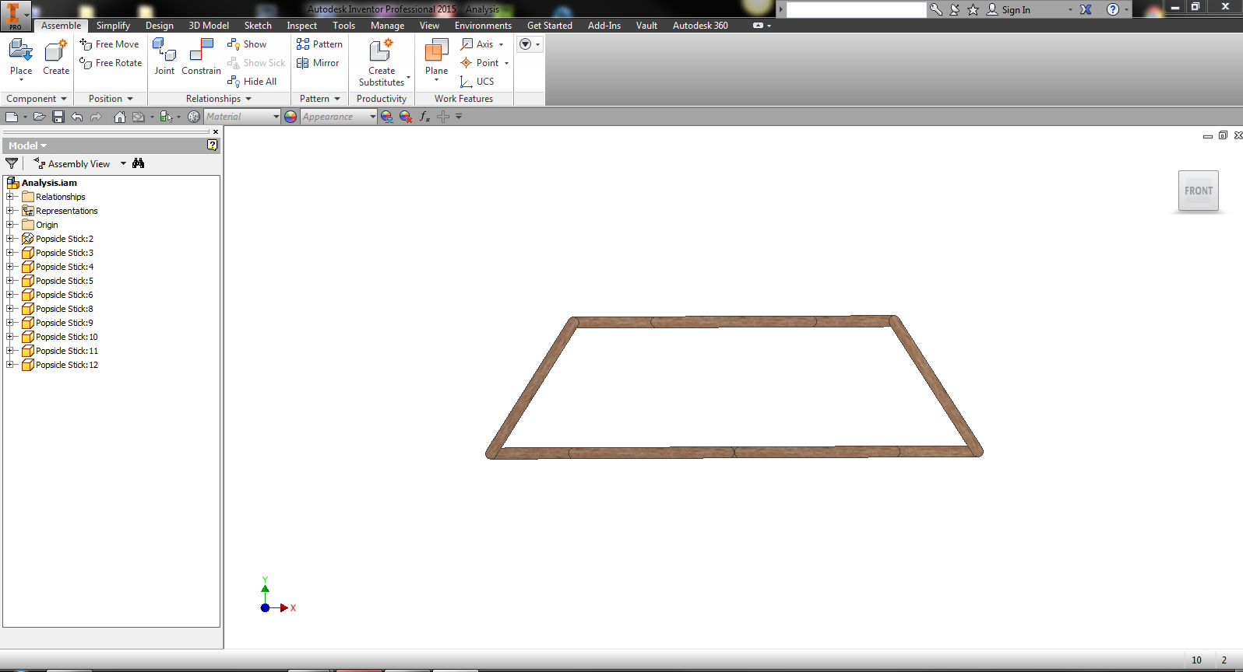Viewport: 1243px width, 672px height.
Task: Select the Free Move tool
Action: (109, 44)
